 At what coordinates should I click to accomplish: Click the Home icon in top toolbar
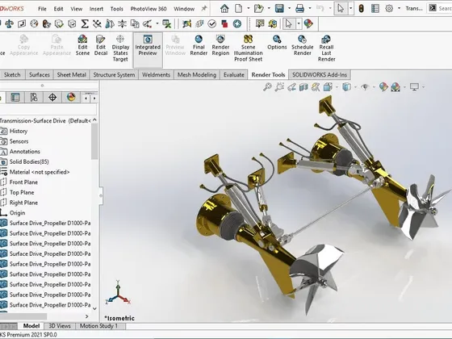point(224,8)
